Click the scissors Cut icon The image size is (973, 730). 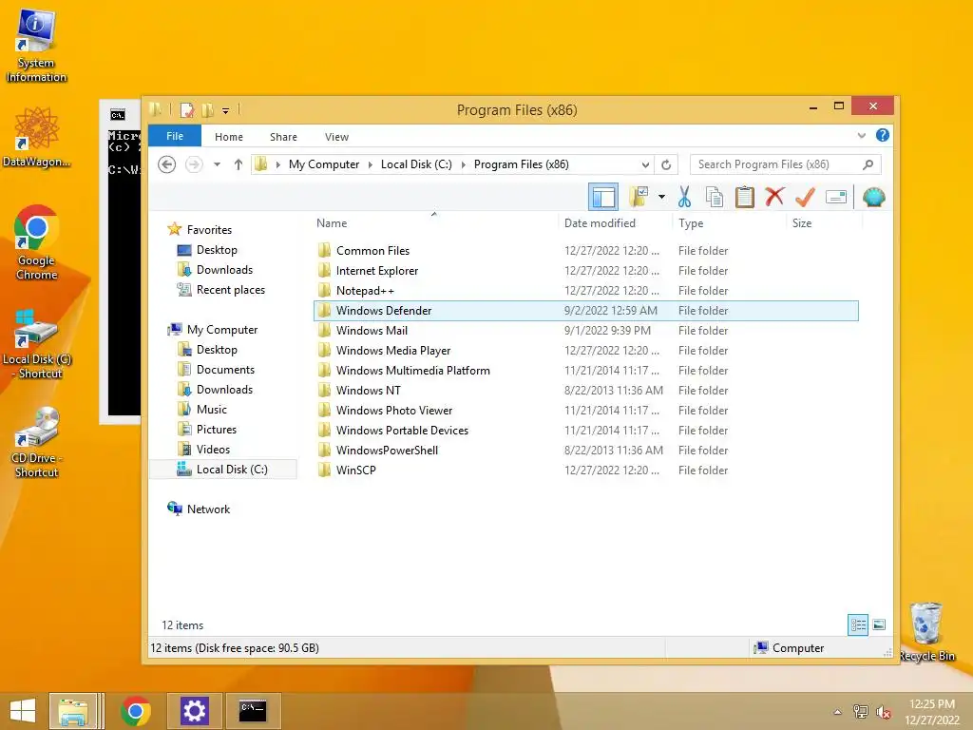(x=684, y=198)
